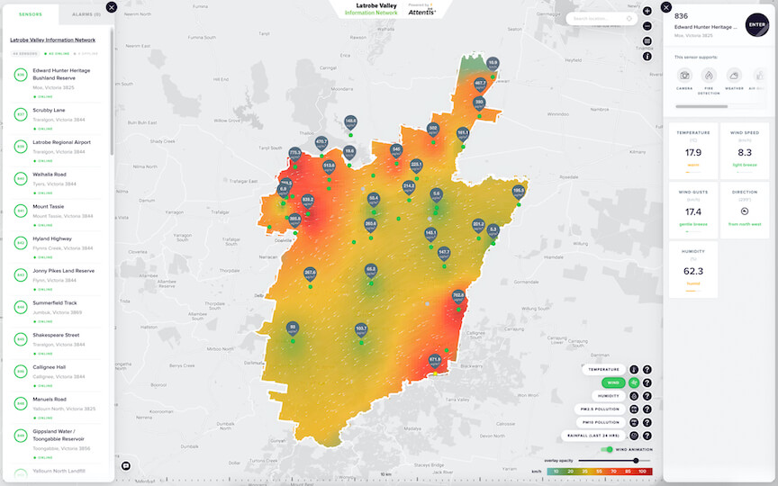Select the Summerfield Track sensor row
778x486 pixels.
56,311
